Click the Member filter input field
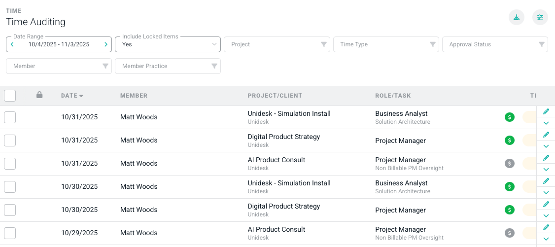555x247 pixels. pos(59,66)
